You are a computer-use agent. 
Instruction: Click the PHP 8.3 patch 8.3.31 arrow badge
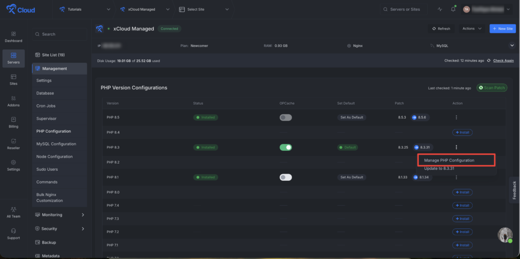tap(423, 147)
